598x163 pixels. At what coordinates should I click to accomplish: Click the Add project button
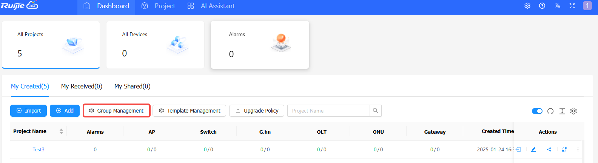(65, 111)
